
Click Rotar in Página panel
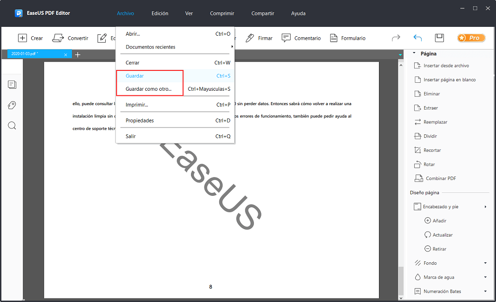[425, 165]
